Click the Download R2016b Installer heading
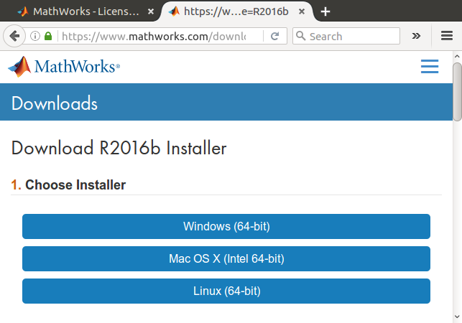The image size is (462, 323). click(x=119, y=148)
